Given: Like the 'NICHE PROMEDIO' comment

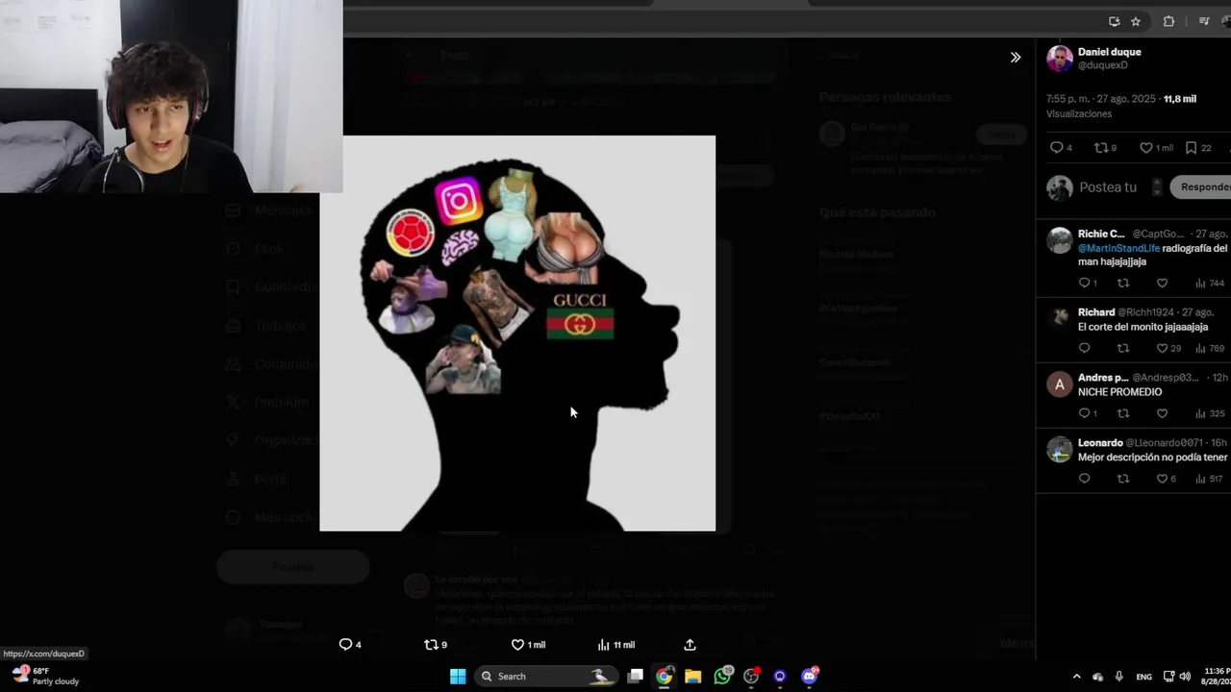Looking at the screenshot, I should pyautogui.click(x=1162, y=413).
